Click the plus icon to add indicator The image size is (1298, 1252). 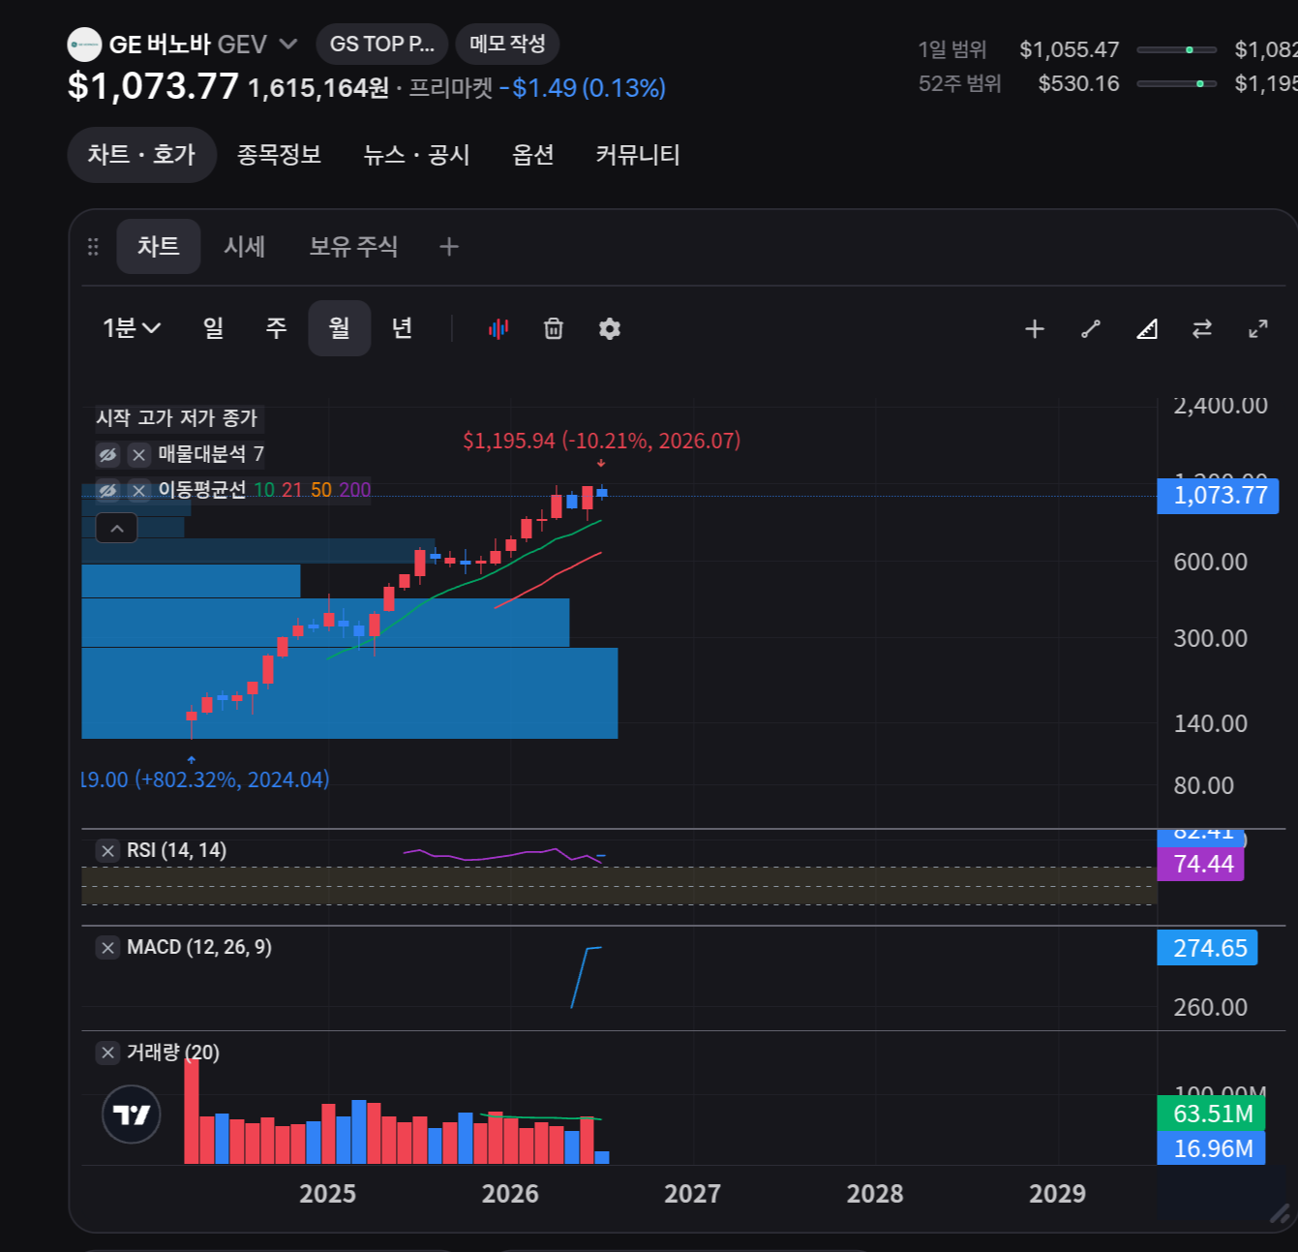(x=1035, y=329)
